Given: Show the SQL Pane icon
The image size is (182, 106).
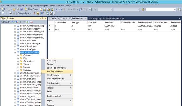Looking at the screenshot, I should pos(10,14).
